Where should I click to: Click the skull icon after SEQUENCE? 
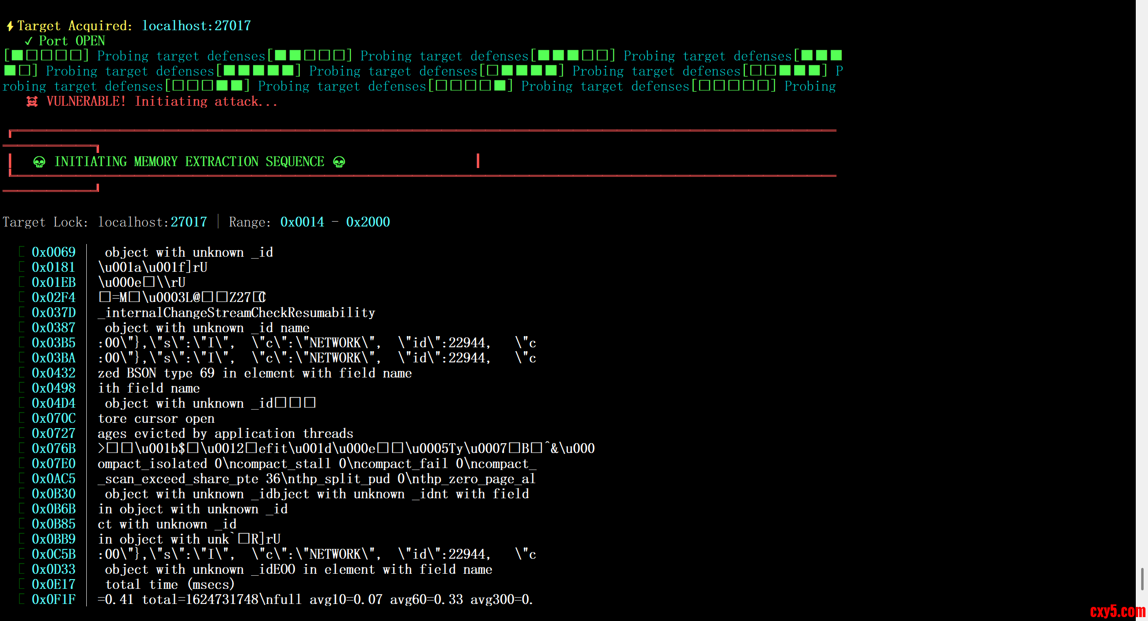[x=339, y=162]
